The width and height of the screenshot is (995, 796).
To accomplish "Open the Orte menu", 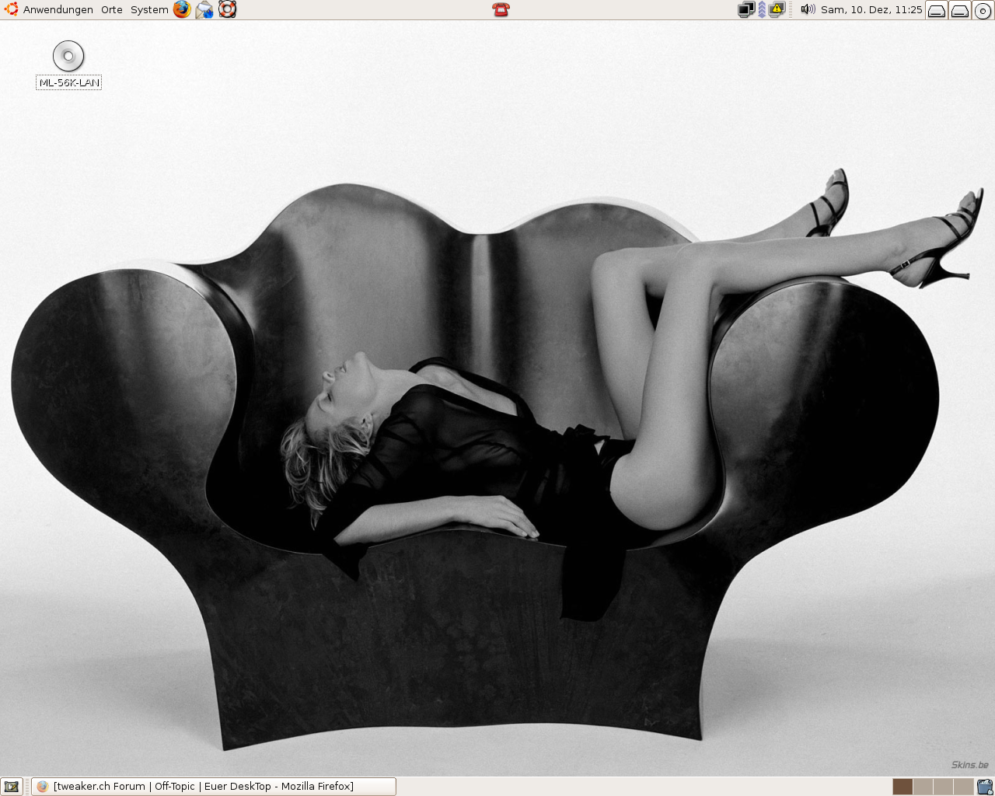I will (112, 9).
